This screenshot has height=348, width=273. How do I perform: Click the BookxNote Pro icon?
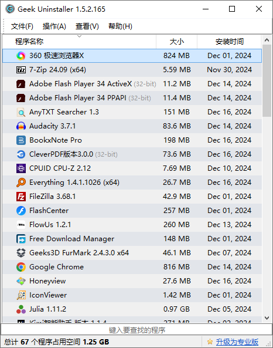click(21, 140)
